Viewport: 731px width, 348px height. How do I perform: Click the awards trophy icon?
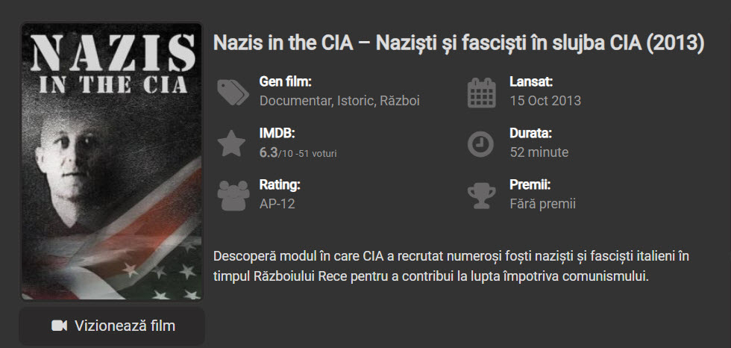tap(481, 194)
